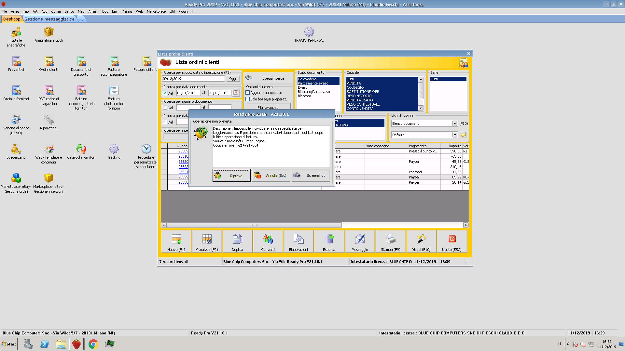625x351 pixels.
Task: Open Marketplace- eBay- Gestione ordini icon
Action: point(16,183)
